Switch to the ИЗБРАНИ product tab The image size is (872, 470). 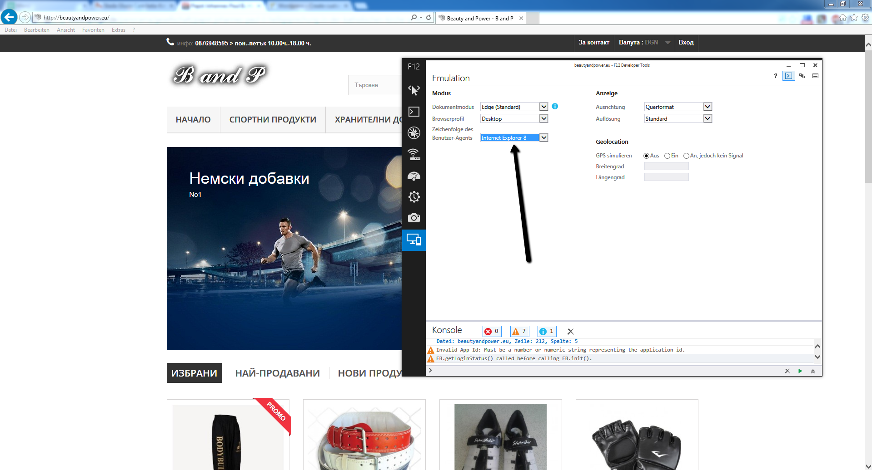(x=194, y=373)
